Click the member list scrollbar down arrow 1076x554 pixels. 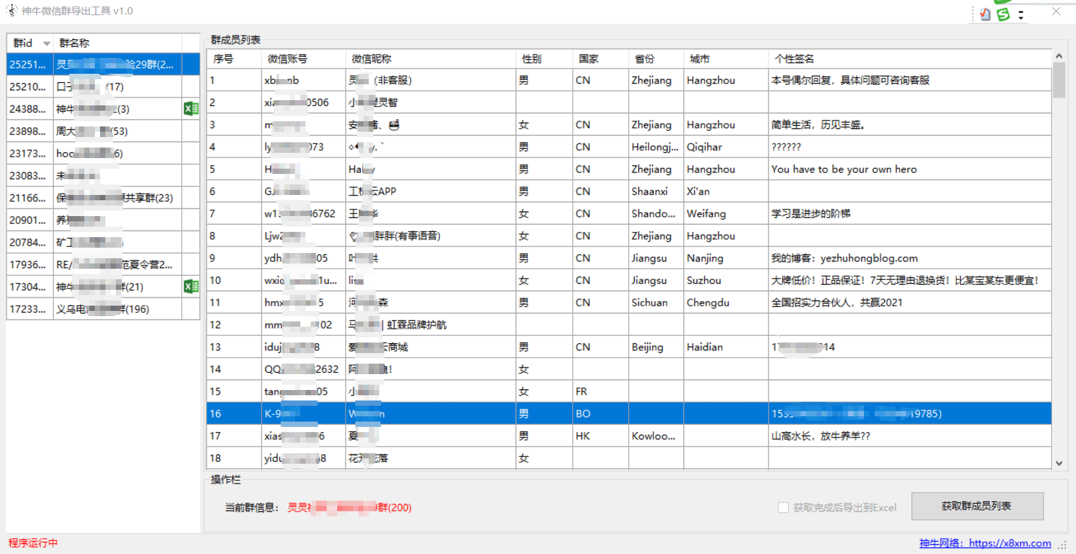tap(1059, 463)
